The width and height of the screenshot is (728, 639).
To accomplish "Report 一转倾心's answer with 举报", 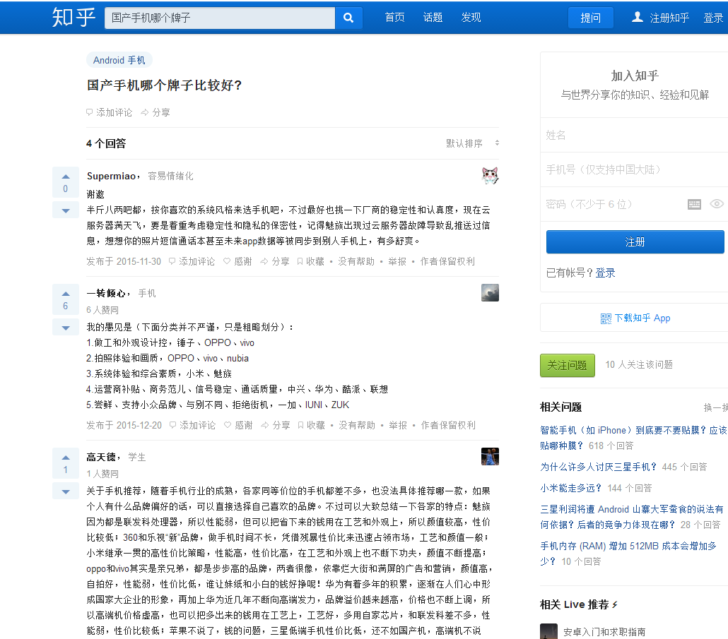I will click(398, 425).
